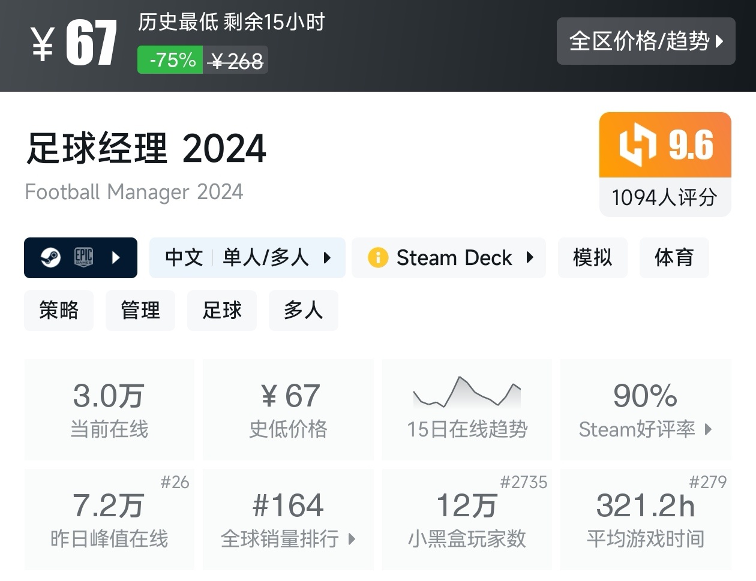756x581 pixels.
Task: Select the 模拟 tag
Action: (x=592, y=258)
